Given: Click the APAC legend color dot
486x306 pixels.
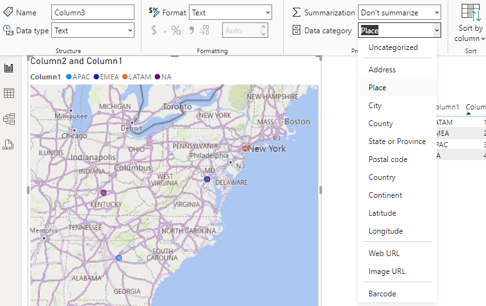Looking at the screenshot, I should [x=69, y=77].
